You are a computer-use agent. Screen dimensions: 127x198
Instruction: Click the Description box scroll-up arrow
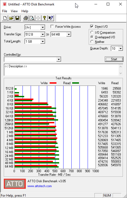120,67
